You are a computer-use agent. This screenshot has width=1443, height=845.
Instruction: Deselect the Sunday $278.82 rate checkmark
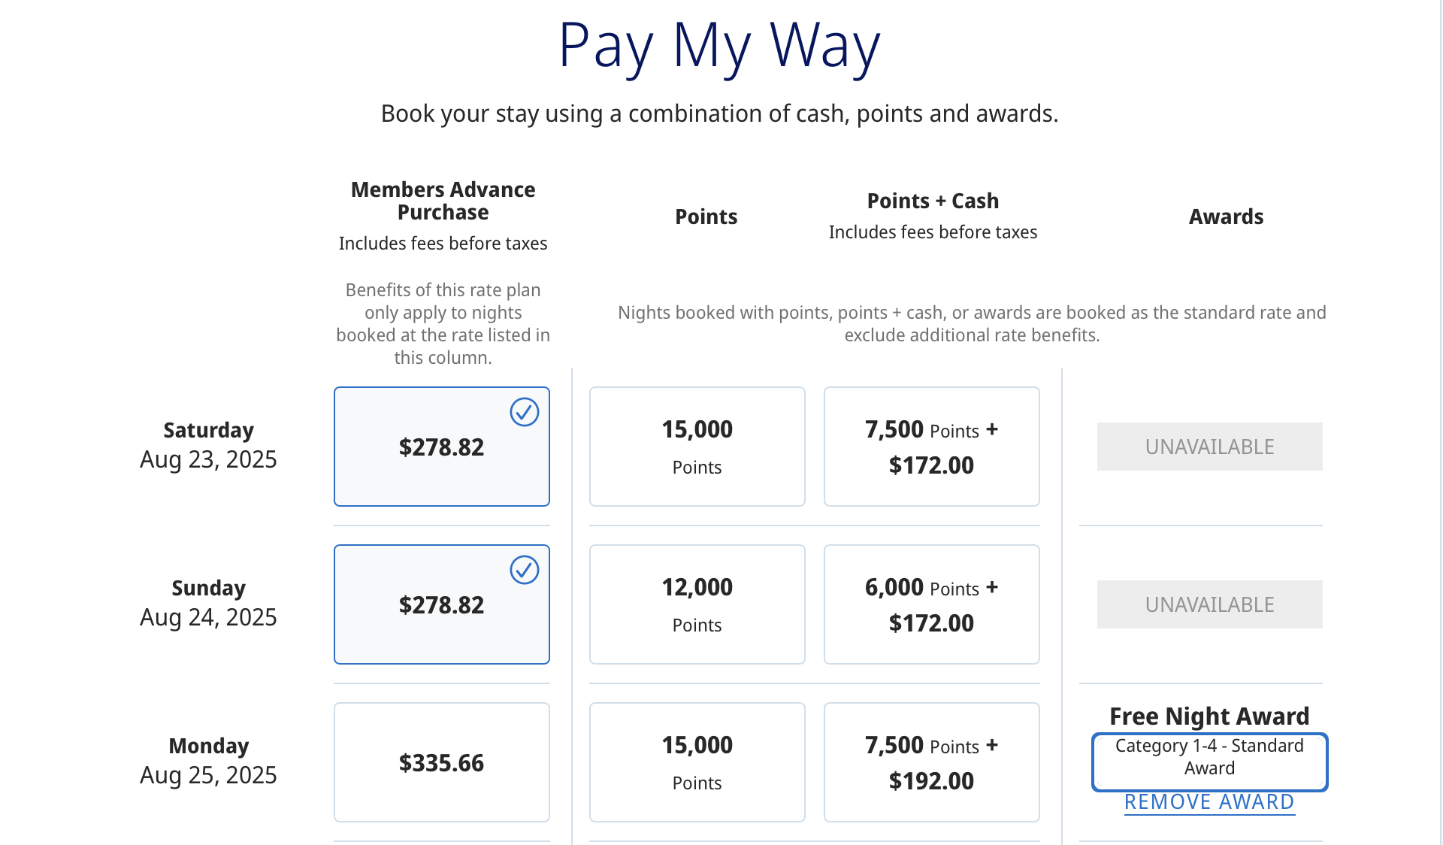[x=525, y=570]
